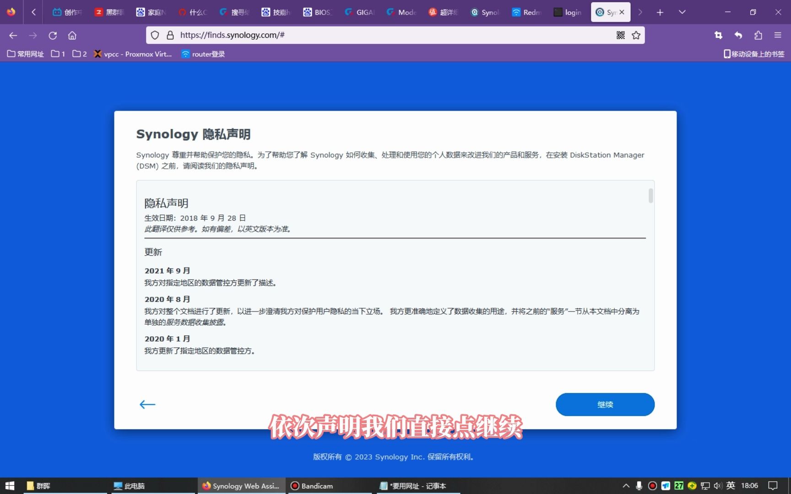This screenshot has height=494, width=791.
Task: Close the active Syn tab
Action: click(622, 12)
